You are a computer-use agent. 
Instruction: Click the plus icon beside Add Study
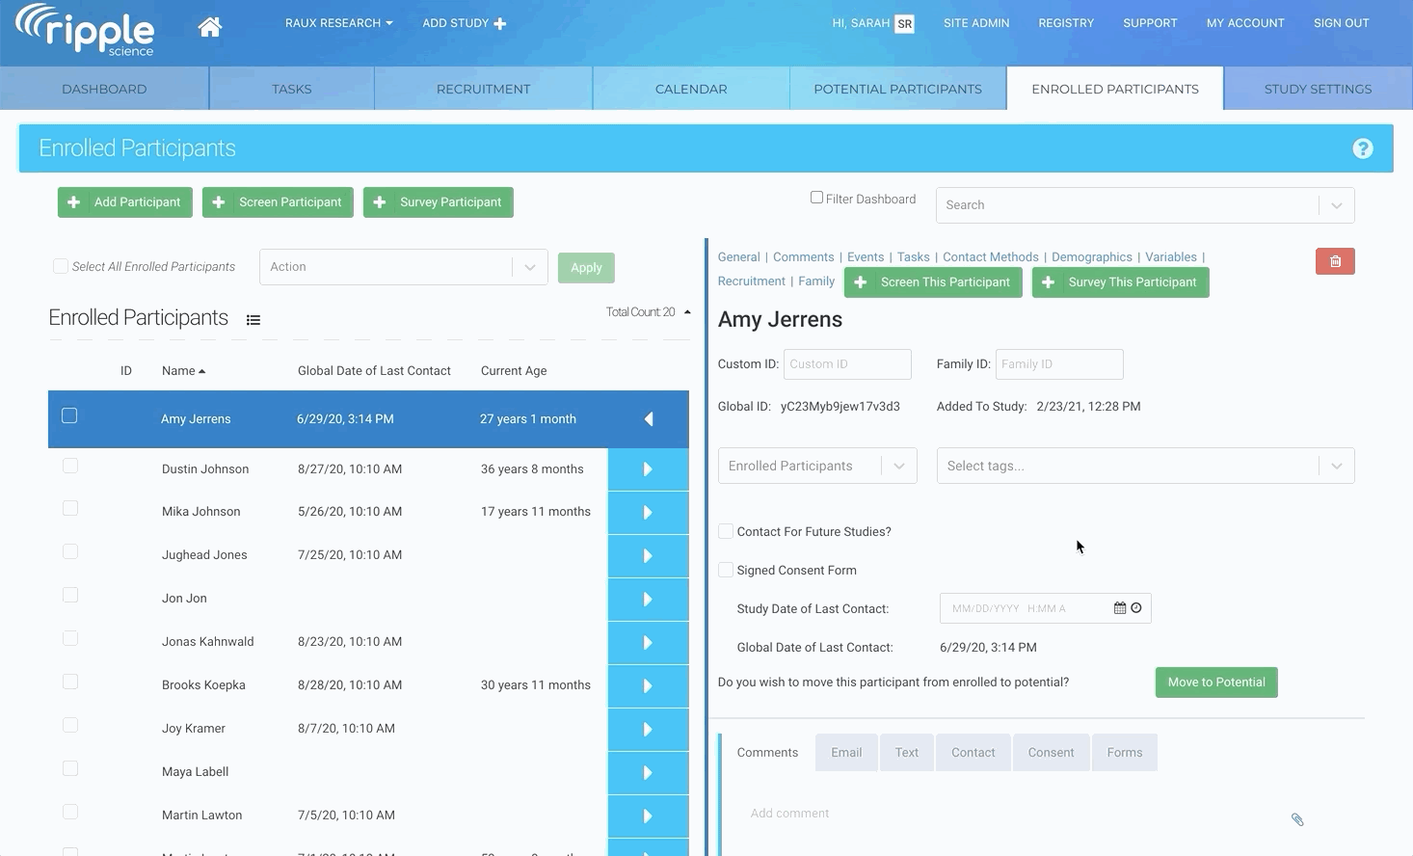[x=500, y=24]
